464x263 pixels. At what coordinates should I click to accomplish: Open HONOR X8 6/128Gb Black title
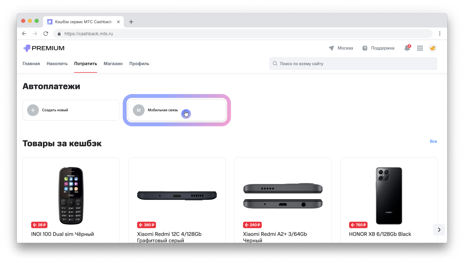coord(380,234)
